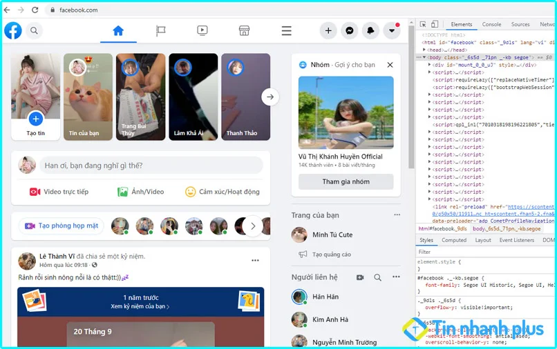
Task: Search contacts with magnifier icon
Action: 377,277
